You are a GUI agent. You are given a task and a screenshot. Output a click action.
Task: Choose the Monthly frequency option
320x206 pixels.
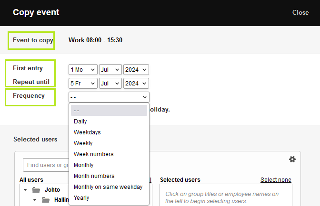click(84, 165)
